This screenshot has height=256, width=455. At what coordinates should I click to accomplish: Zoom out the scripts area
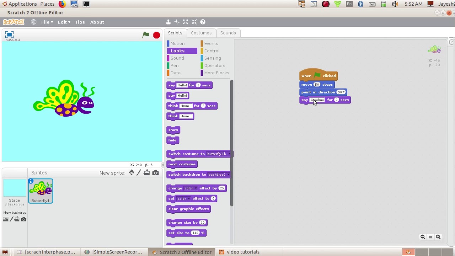[x=423, y=237]
